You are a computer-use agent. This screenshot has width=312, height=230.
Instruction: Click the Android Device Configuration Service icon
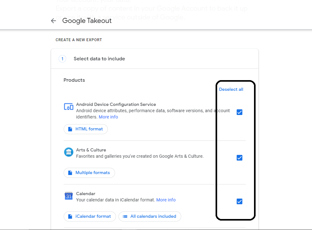tap(68, 107)
